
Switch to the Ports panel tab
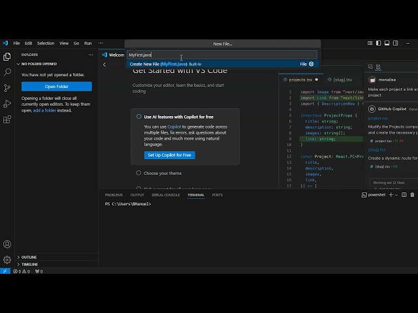click(217, 195)
